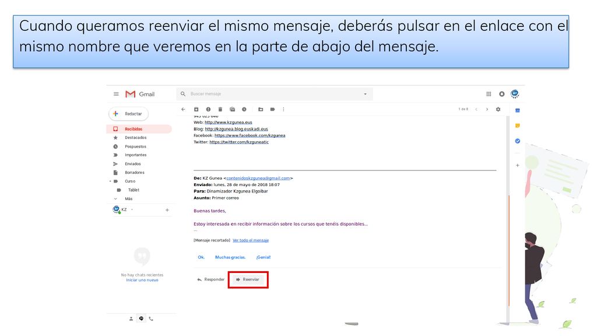Viewport: 597px width, 336px height.
Task: Click the Iniciar uno nuevo link
Action: coord(142,280)
